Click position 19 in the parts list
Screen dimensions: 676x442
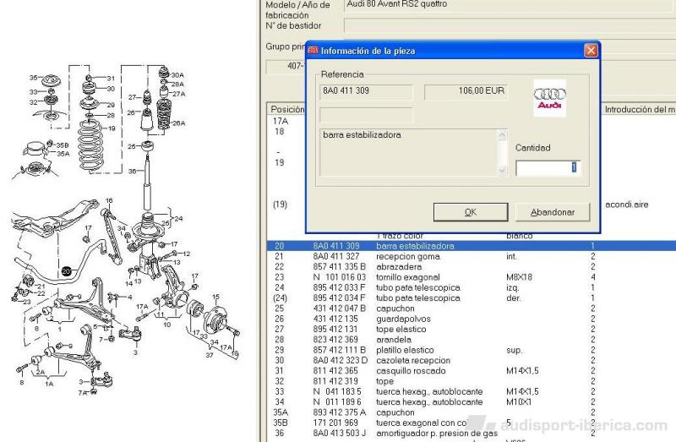(x=280, y=162)
